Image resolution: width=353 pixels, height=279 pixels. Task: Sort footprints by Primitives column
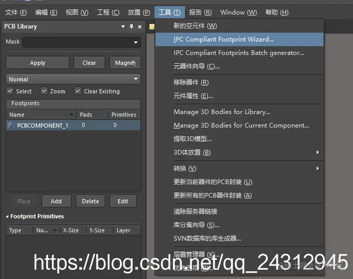click(x=124, y=115)
